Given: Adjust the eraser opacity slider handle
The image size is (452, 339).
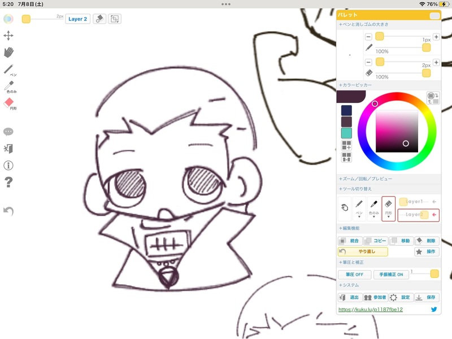Looking at the screenshot, I should point(427,73).
